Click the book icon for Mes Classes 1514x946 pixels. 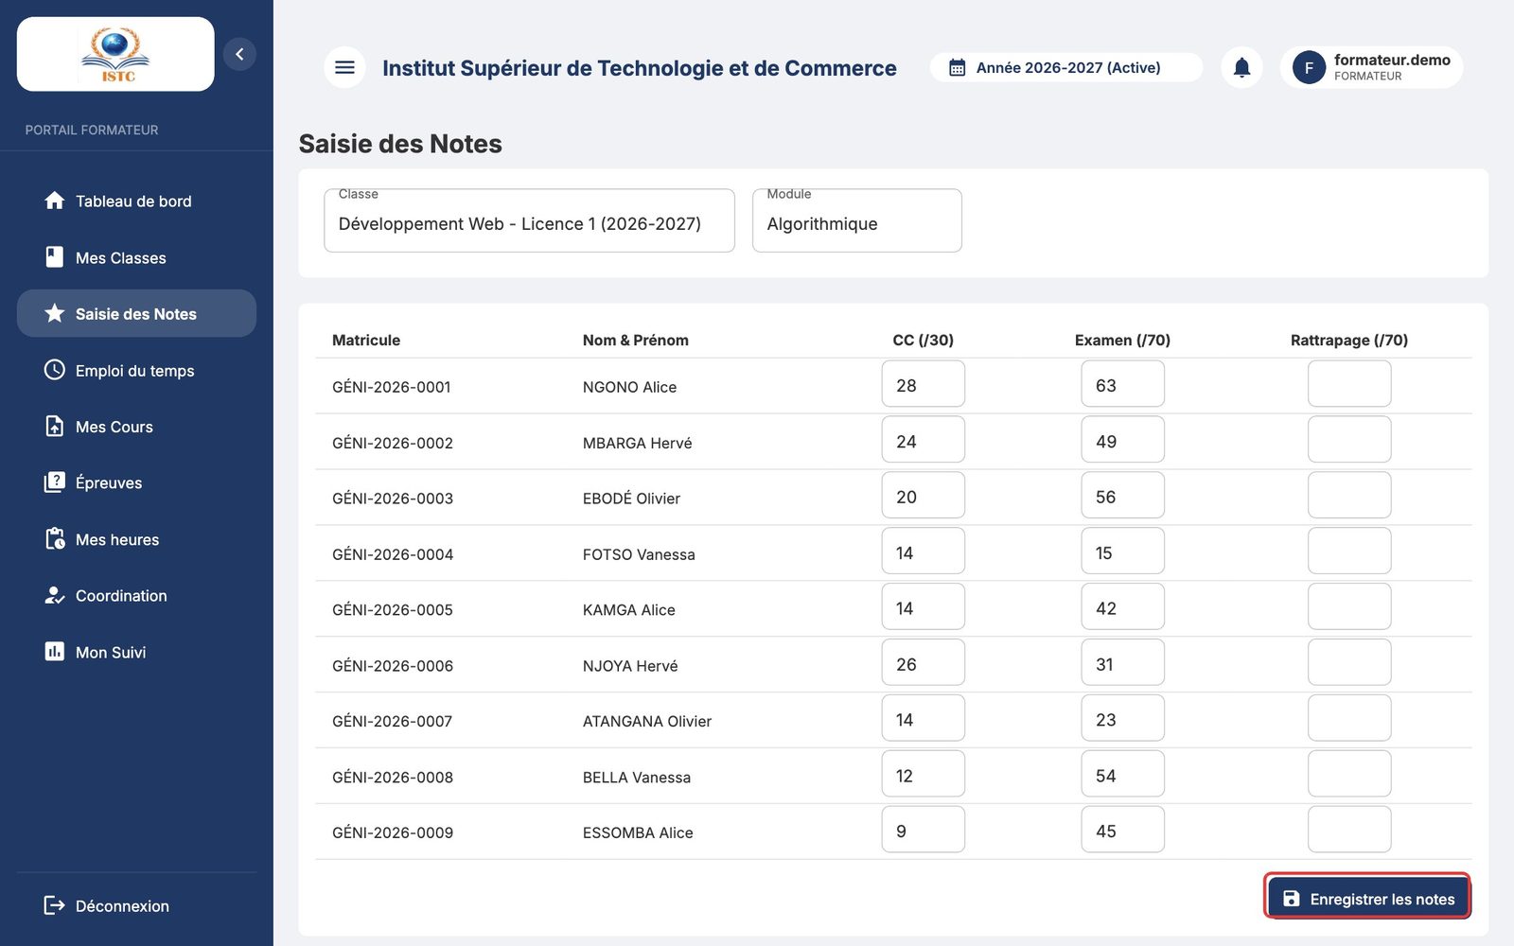click(55, 257)
